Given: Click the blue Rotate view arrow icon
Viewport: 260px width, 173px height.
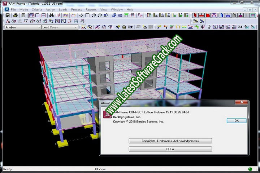Looking at the screenshot, I should (x=114, y=15).
